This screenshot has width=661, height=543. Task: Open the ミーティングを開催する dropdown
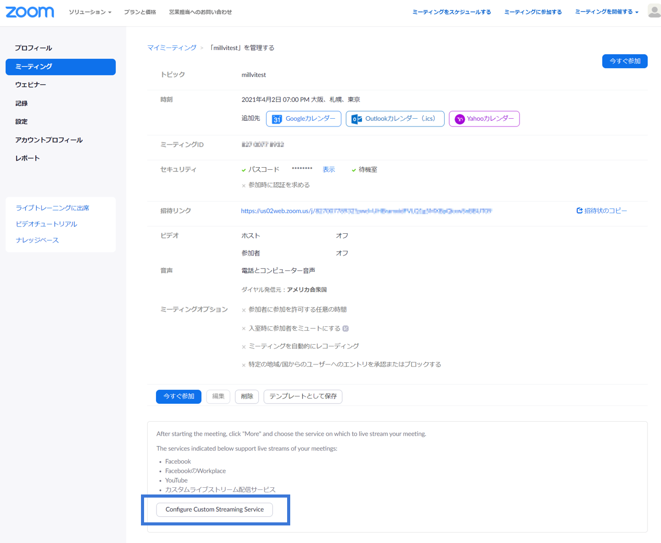pyautogui.click(x=604, y=12)
